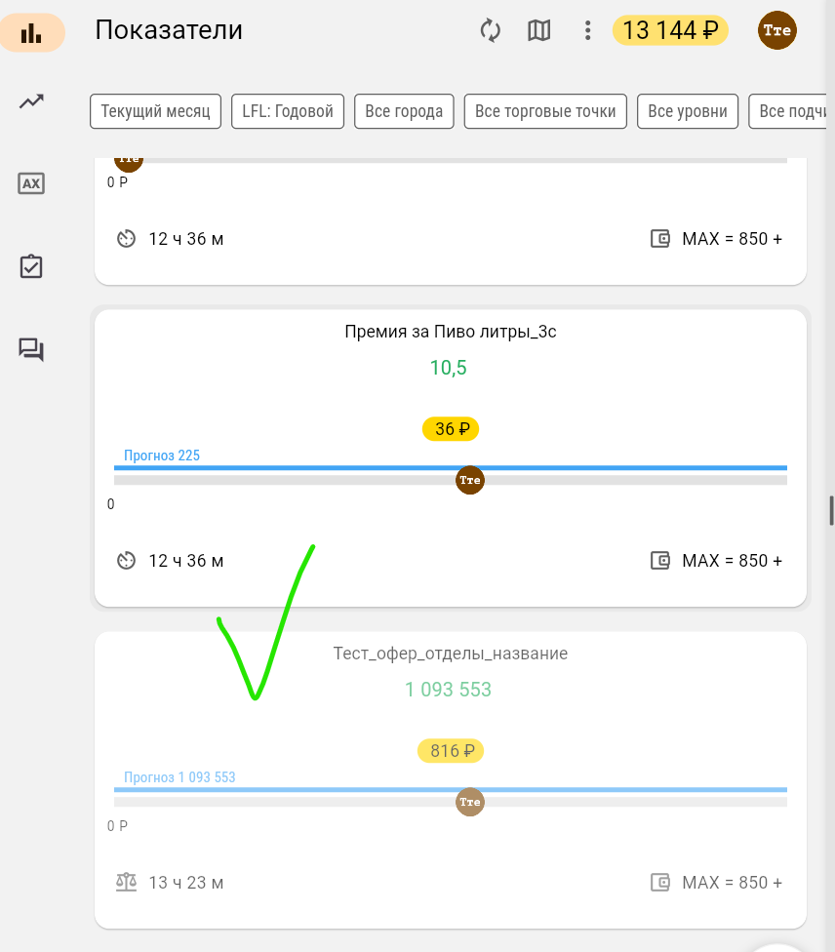The width and height of the screenshot is (835, 952).
Task: Open the AX sidebar icon
Action: (x=31, y=183)
